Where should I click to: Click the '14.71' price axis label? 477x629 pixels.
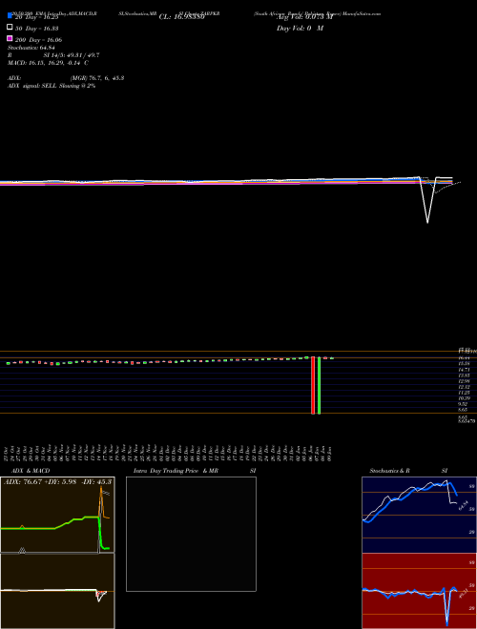[x=465, y=369]
